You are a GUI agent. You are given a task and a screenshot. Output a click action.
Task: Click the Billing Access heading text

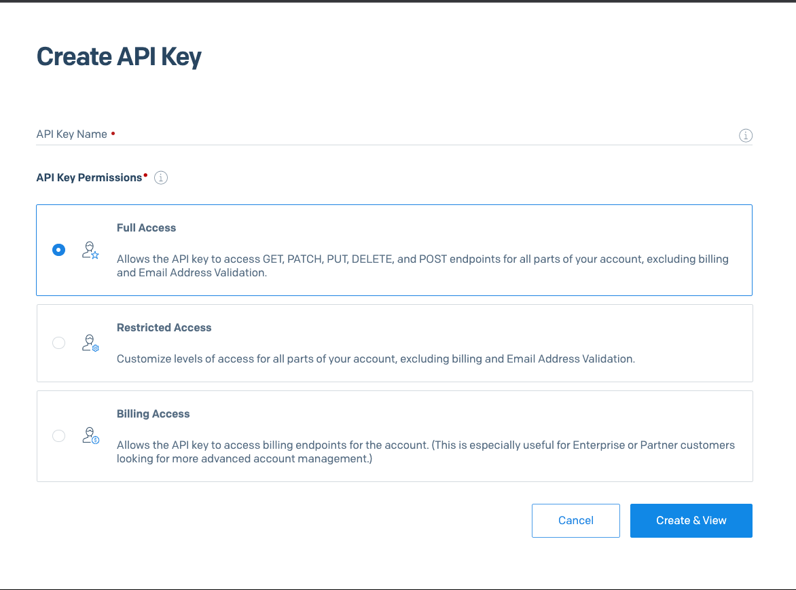(x=153, y=414)
